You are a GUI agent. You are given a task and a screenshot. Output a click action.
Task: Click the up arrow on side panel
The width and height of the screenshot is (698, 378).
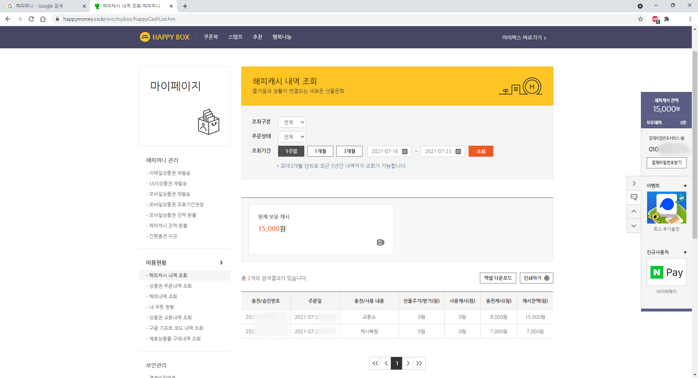634,211
